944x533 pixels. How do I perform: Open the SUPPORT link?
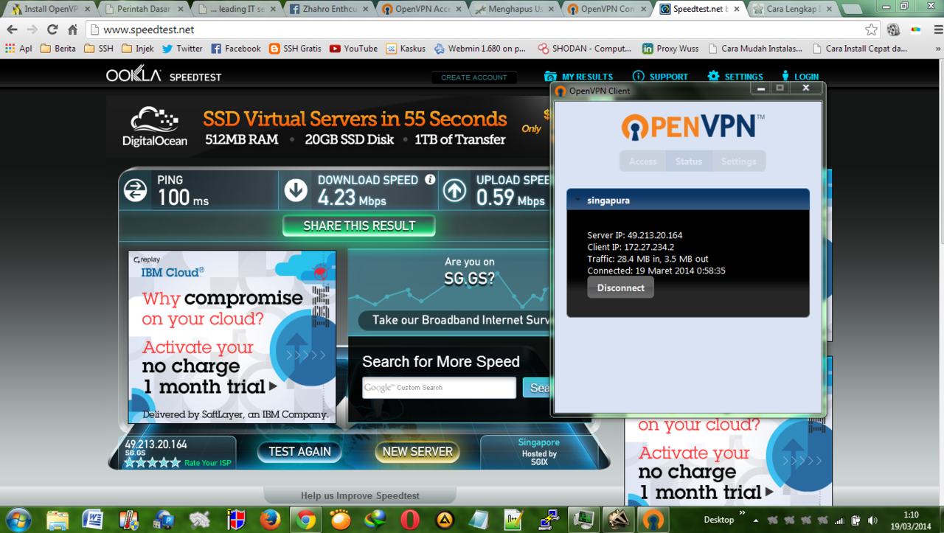(x=660, y=77)
